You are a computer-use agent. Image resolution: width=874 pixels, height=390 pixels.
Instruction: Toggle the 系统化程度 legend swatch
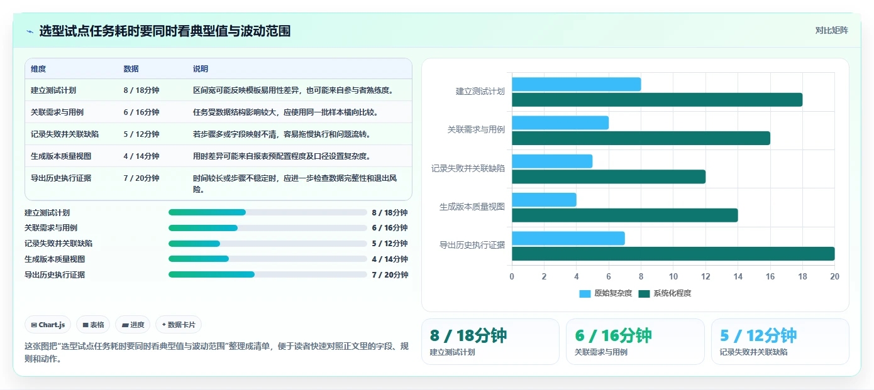[x=644, y=293]
